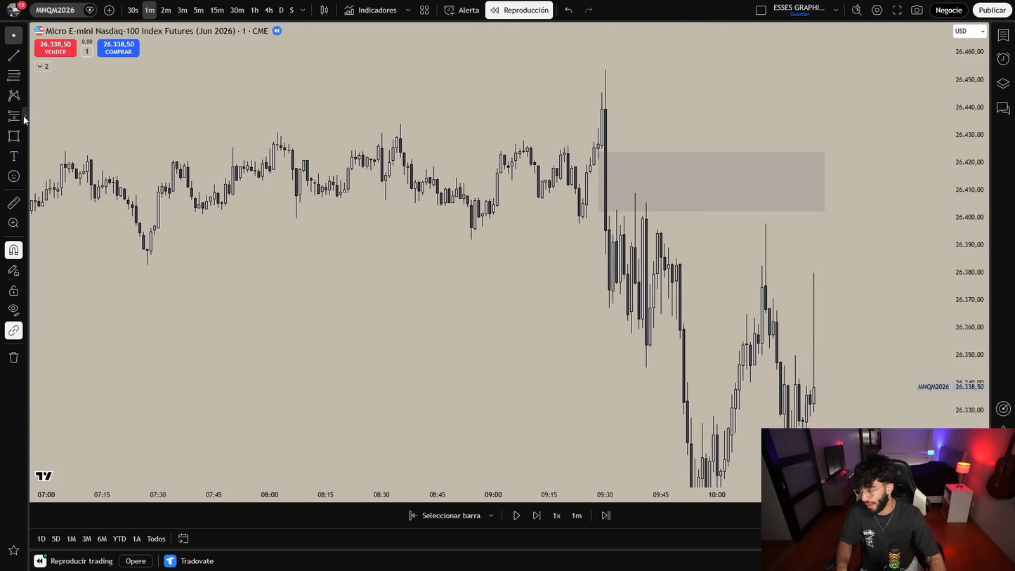Toggle the Reproducción replay mode
This screenshot has height=571, width=1015.
point(519,11)
